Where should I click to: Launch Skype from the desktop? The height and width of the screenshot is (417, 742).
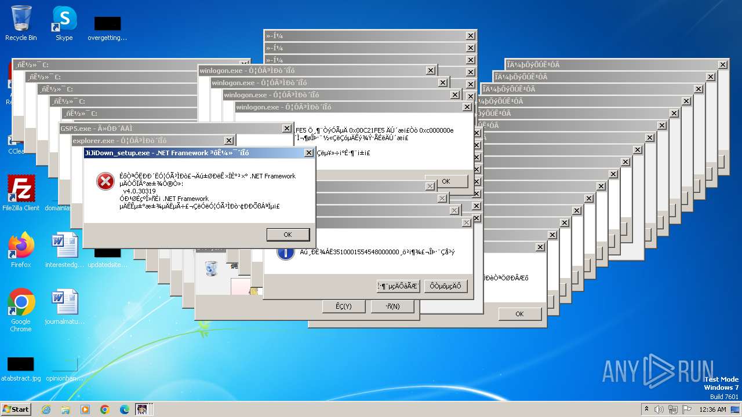(x=64, y=23)
